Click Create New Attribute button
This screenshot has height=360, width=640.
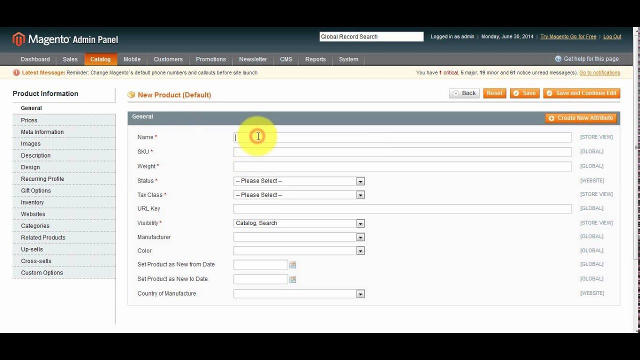[x=580, y=118]
